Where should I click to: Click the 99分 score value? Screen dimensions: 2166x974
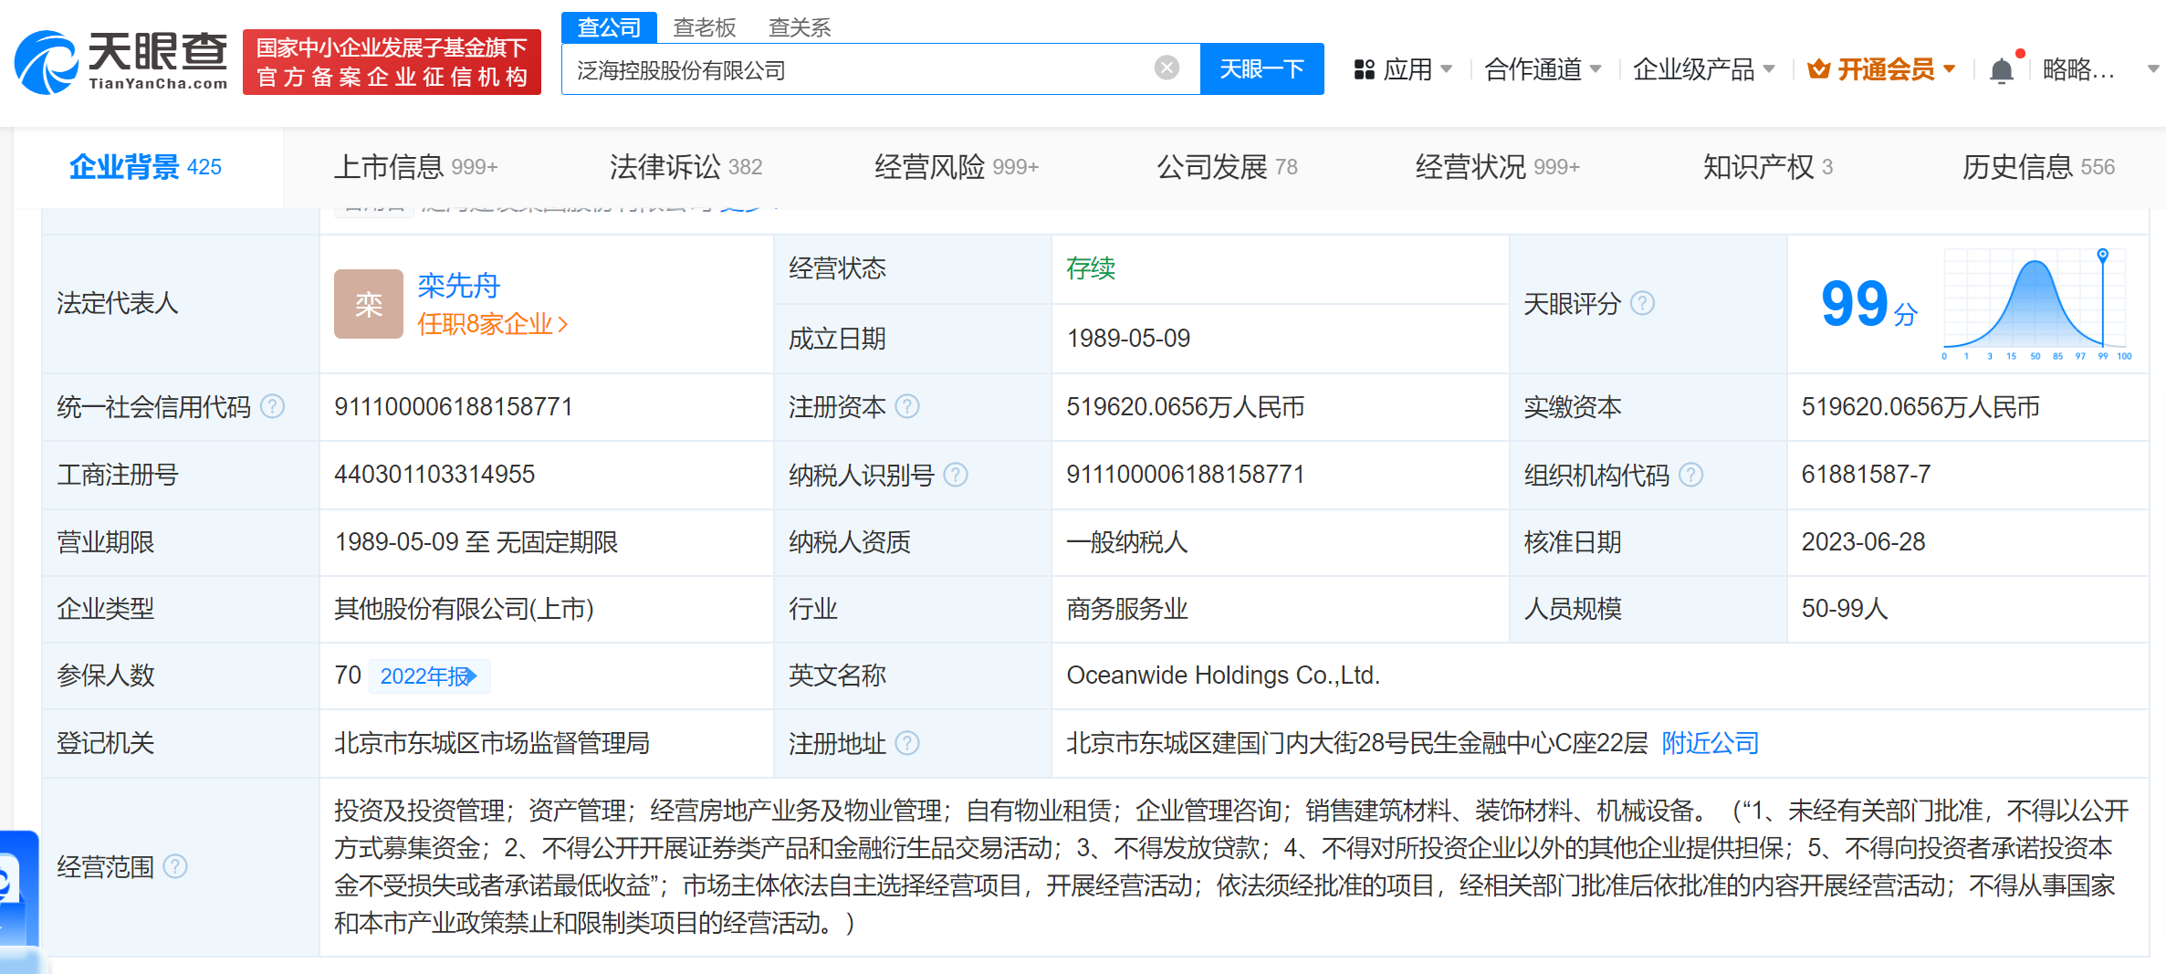[1868, 304]
